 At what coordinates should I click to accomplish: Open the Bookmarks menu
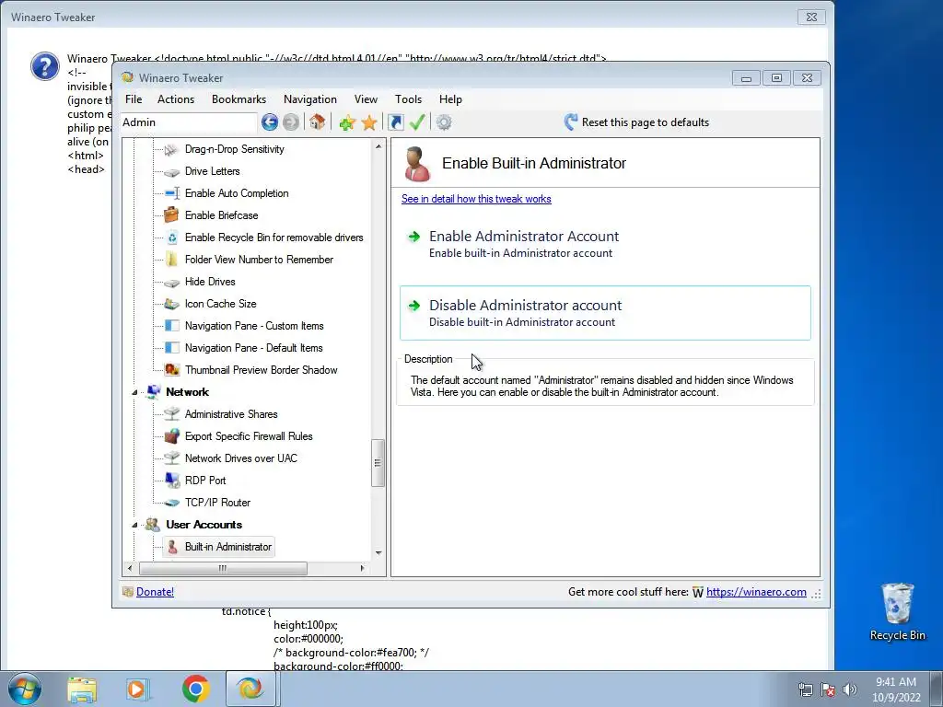pos(239,99)
